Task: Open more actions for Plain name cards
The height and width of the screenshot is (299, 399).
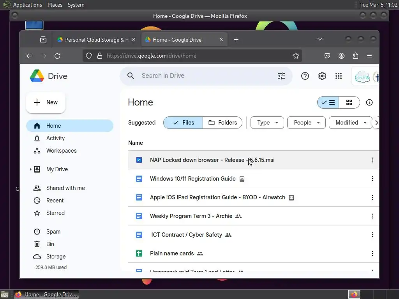Action: pyautogui.click(x=372, y=253)
